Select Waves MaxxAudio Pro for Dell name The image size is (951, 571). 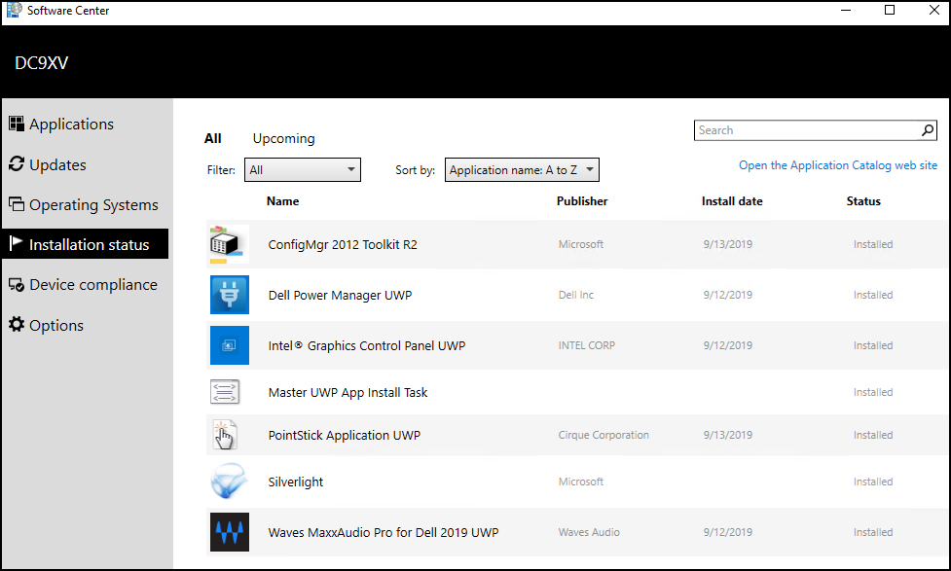point(384,532)
